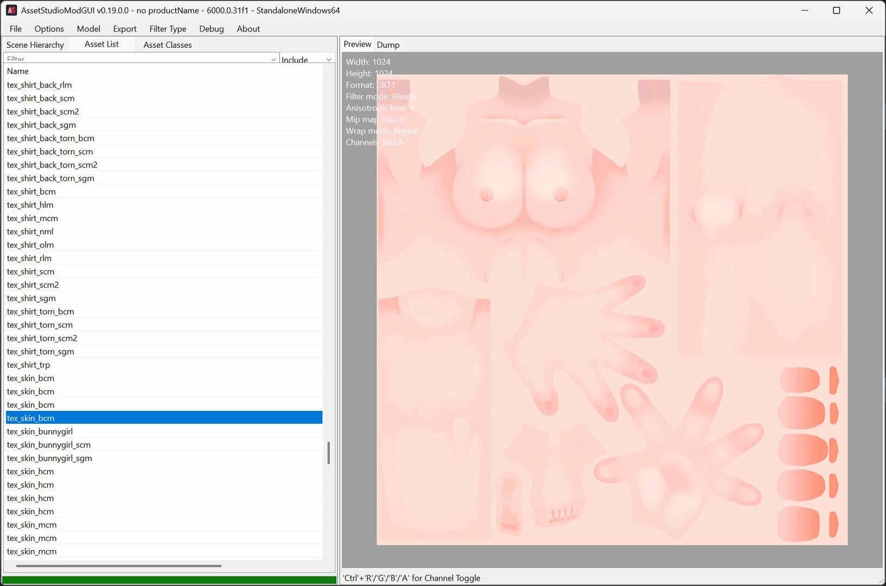Click the green progress bar
The image size is (886, 586).
[169, 580]
